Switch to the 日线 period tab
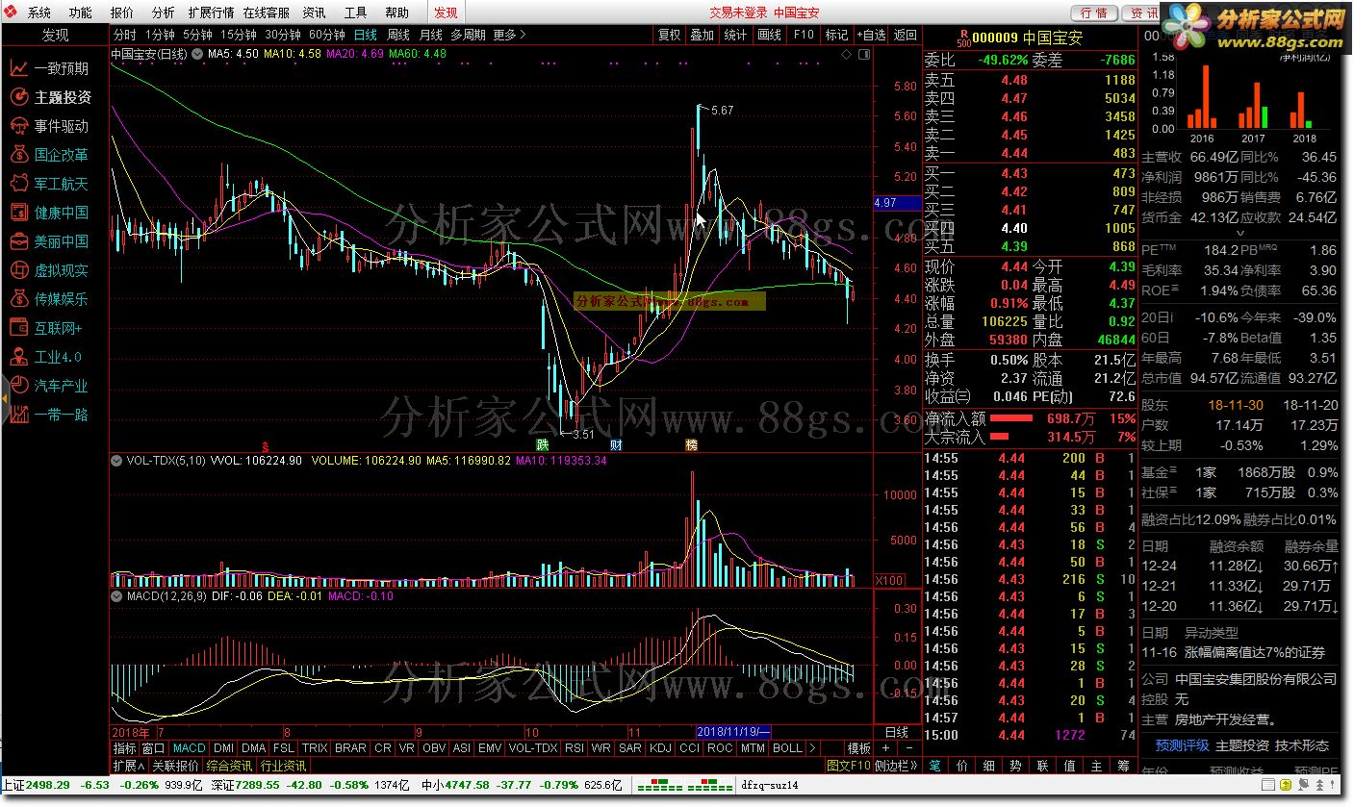1354x807 pixels. coord(366,35)
